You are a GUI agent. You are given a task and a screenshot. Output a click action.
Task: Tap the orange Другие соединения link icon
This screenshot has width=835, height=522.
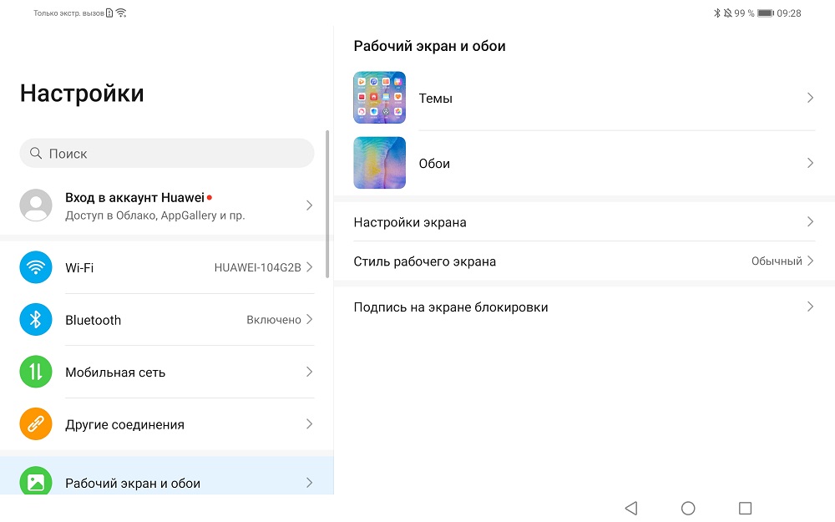pos(36,423)
